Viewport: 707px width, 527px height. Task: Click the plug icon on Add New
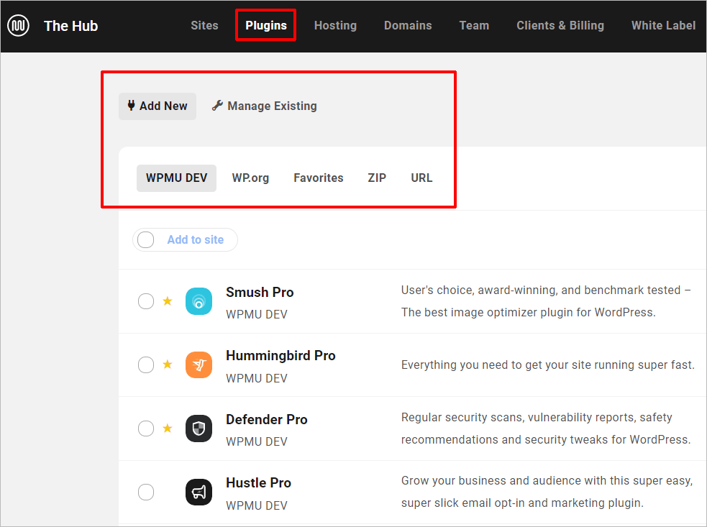click(131, 106)
